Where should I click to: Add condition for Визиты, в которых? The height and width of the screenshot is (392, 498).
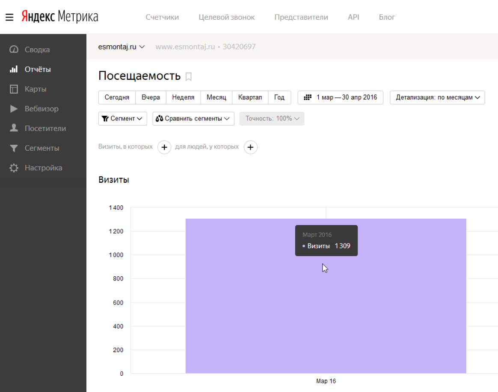point(164,147)
